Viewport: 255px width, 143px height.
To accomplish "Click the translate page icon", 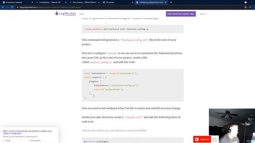I will 245,7.
